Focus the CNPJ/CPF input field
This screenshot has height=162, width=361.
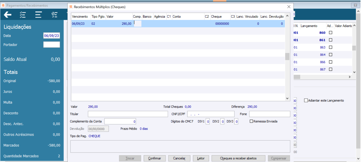[x=211, y=114]
